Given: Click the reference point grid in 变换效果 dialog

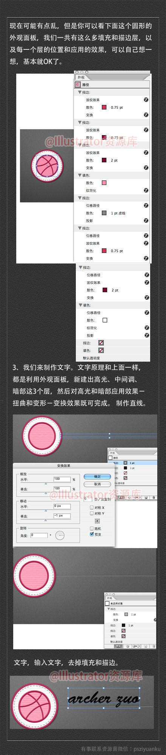Looking at the screenshot, I should click(97, 521).
